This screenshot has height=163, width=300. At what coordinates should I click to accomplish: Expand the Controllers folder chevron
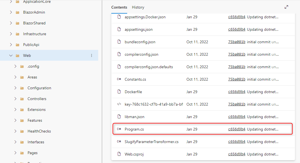click(x=15, y=99)
